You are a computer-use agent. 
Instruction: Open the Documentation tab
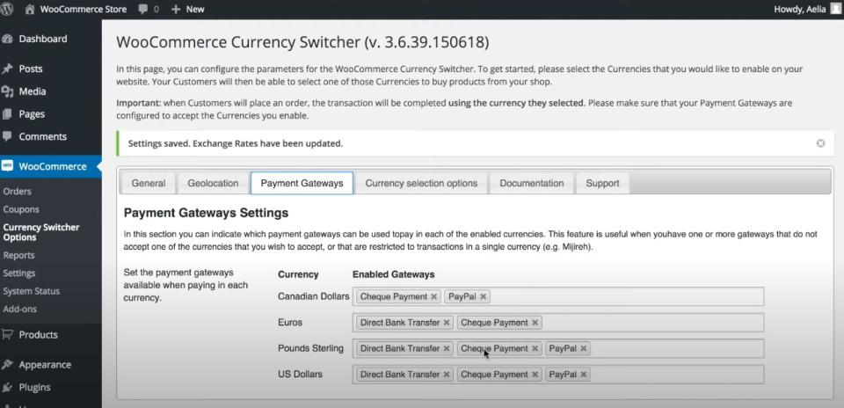pyautogui.click(x=532, y=183)
